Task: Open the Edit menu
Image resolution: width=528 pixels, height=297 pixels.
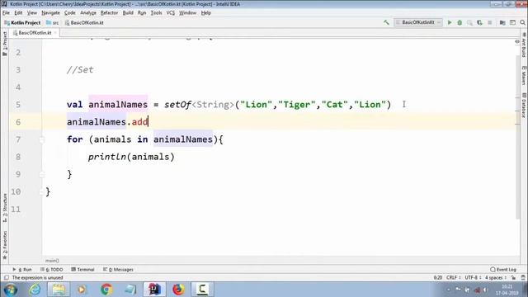Action: pyautogui.click(x=18, y=13)
